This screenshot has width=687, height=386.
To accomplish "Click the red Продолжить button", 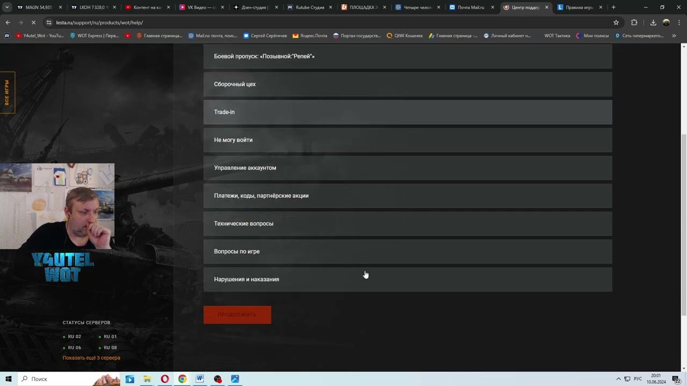I will coord(237,315).
